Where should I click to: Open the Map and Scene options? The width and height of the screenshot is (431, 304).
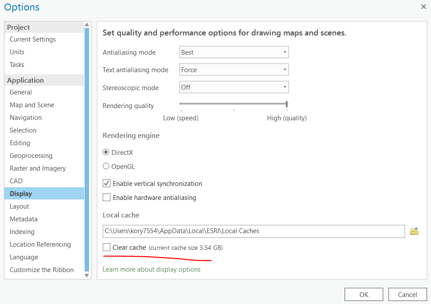[x=32, y=105]
